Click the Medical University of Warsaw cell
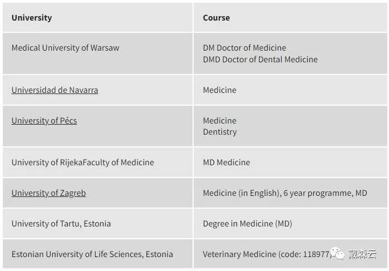The width and height of the screenshot is (389, 271). [65, 48]
